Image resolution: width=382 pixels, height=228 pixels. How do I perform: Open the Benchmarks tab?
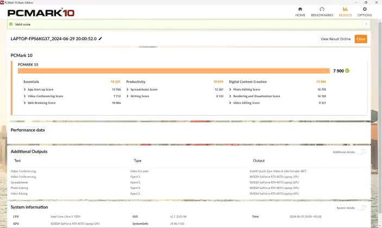coord(322,12)
